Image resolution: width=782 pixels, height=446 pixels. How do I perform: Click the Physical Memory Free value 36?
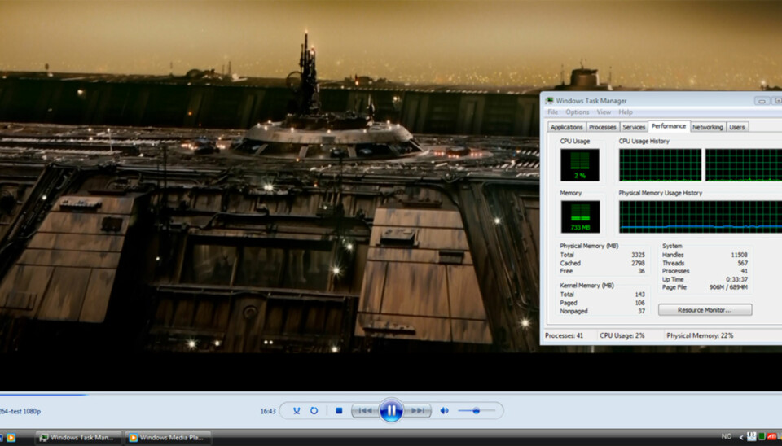[641, 271]
